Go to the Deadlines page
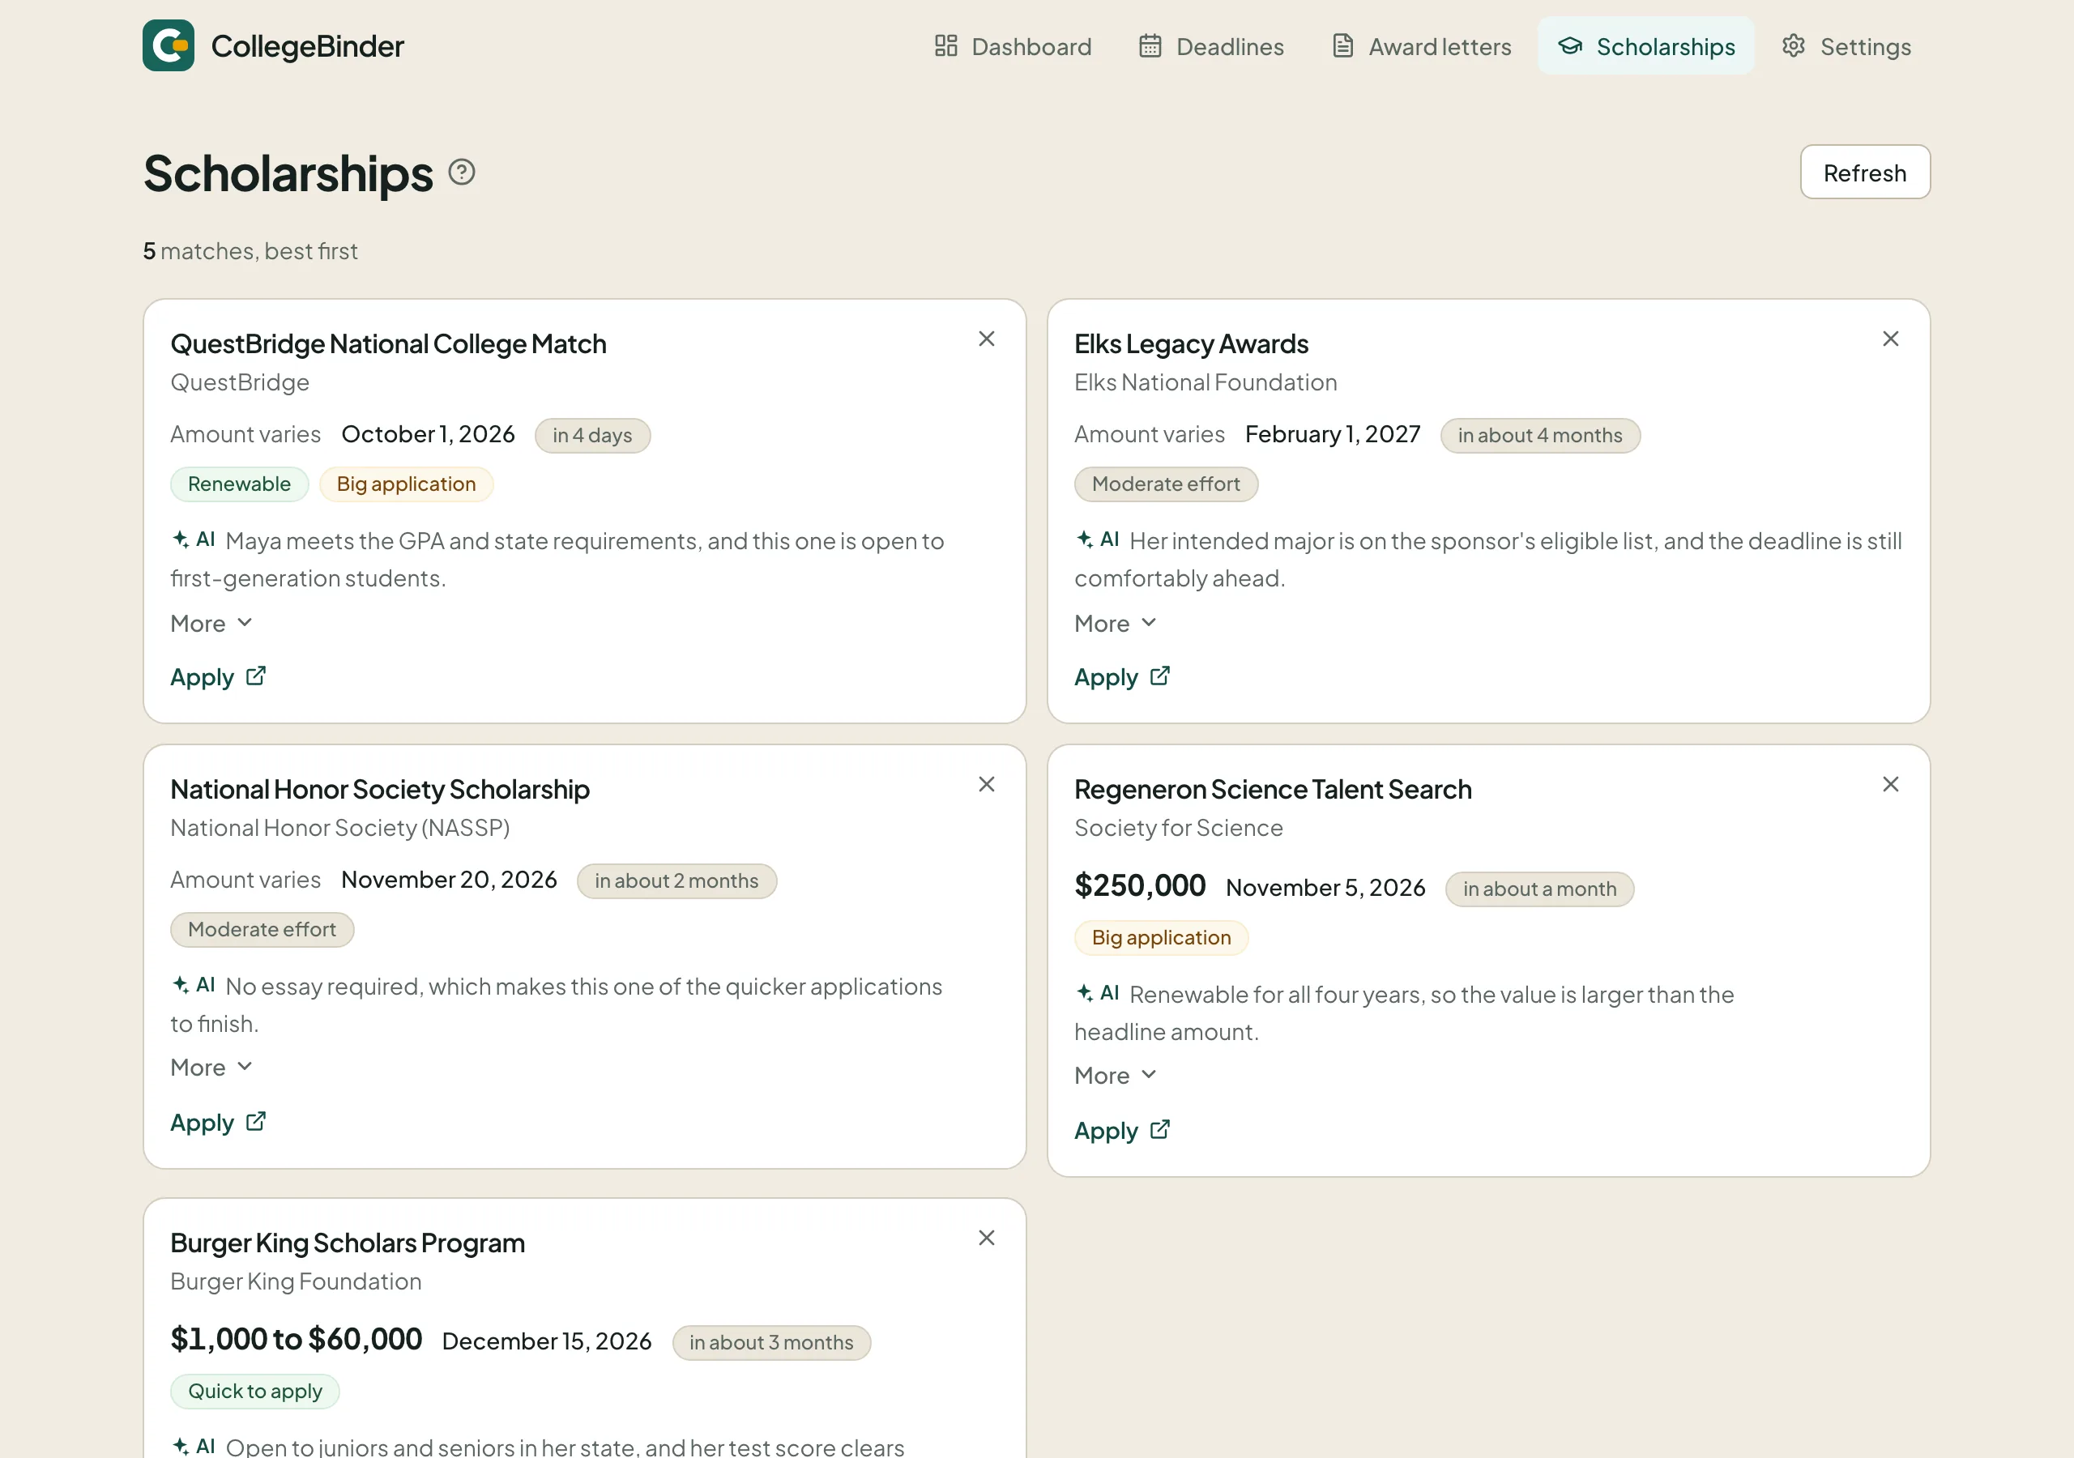 [x=1211, y=46]
